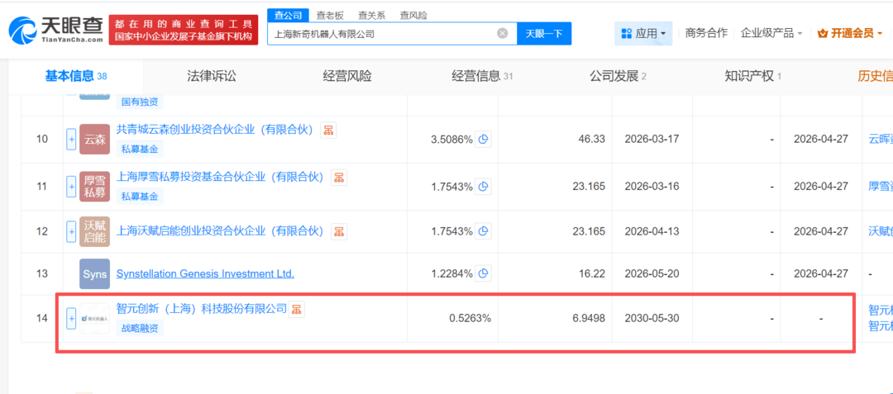Select the 2030-05-30 date cell
893x394 pixels.
pyautogui.click(x=652, y=318)
